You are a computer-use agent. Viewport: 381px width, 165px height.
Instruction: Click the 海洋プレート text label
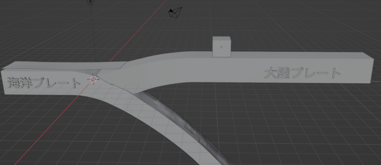[x=44, y=82]
